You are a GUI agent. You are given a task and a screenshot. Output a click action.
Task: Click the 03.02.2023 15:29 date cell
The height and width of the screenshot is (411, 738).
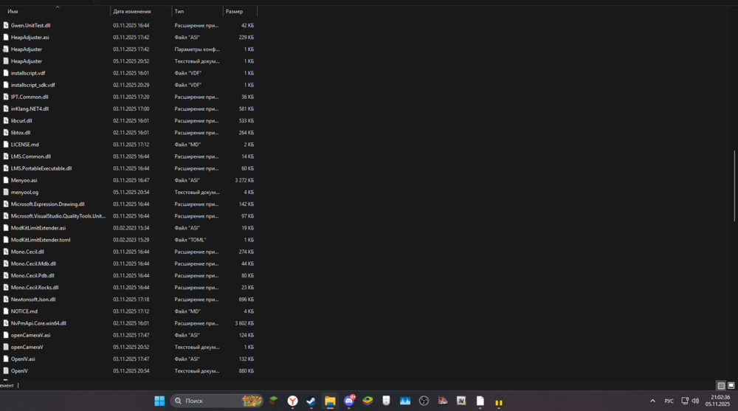point(131,240)
